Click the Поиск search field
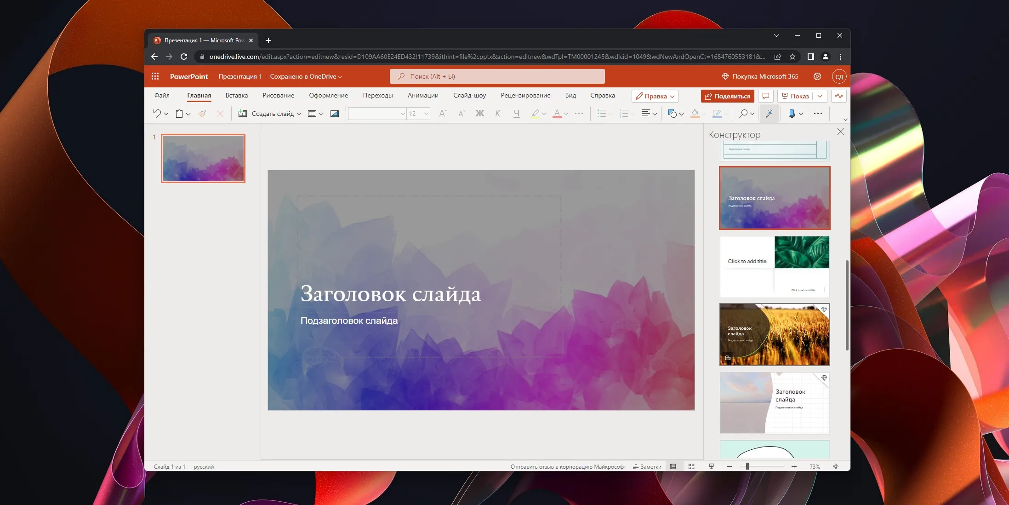1009x505 pixels. click(497, 76)
